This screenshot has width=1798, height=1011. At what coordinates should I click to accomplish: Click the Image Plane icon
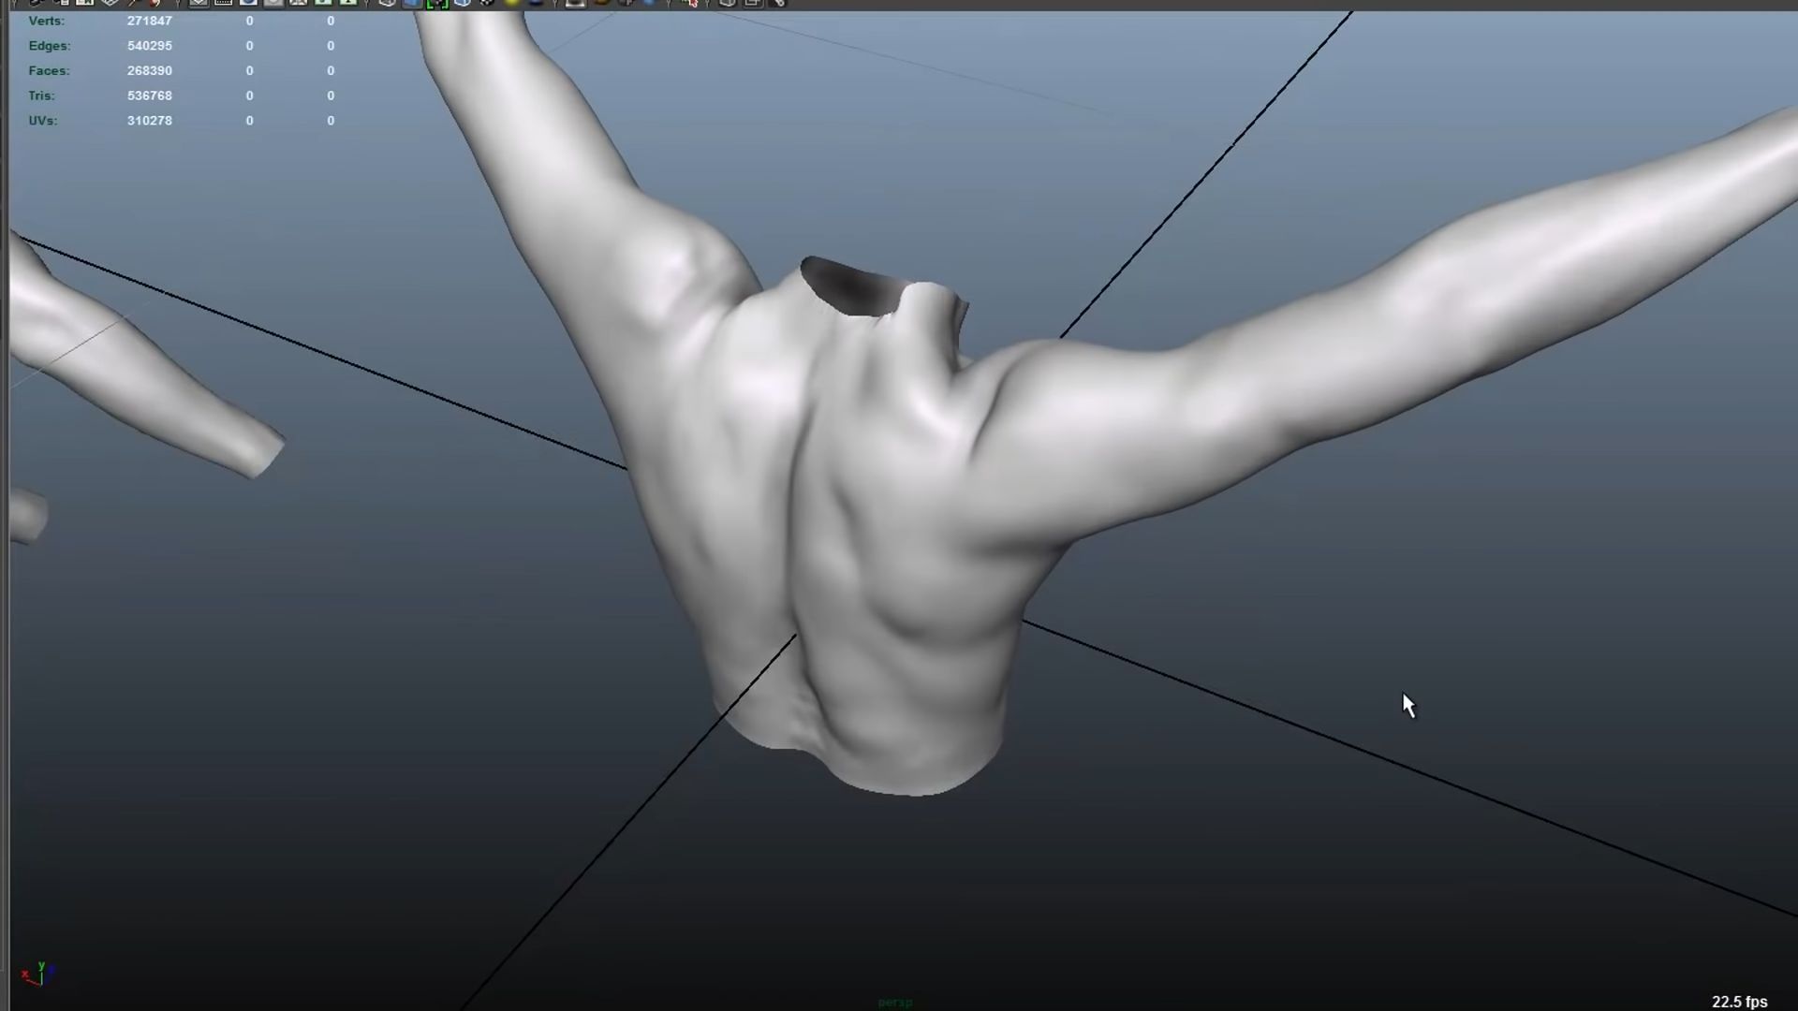pos(110,3)
